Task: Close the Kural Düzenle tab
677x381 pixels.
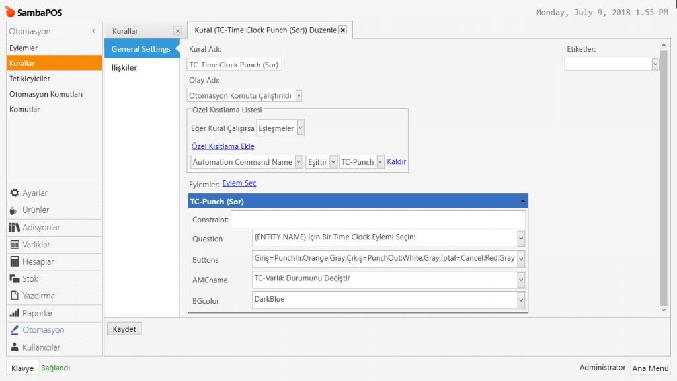Action: (342, 30)
